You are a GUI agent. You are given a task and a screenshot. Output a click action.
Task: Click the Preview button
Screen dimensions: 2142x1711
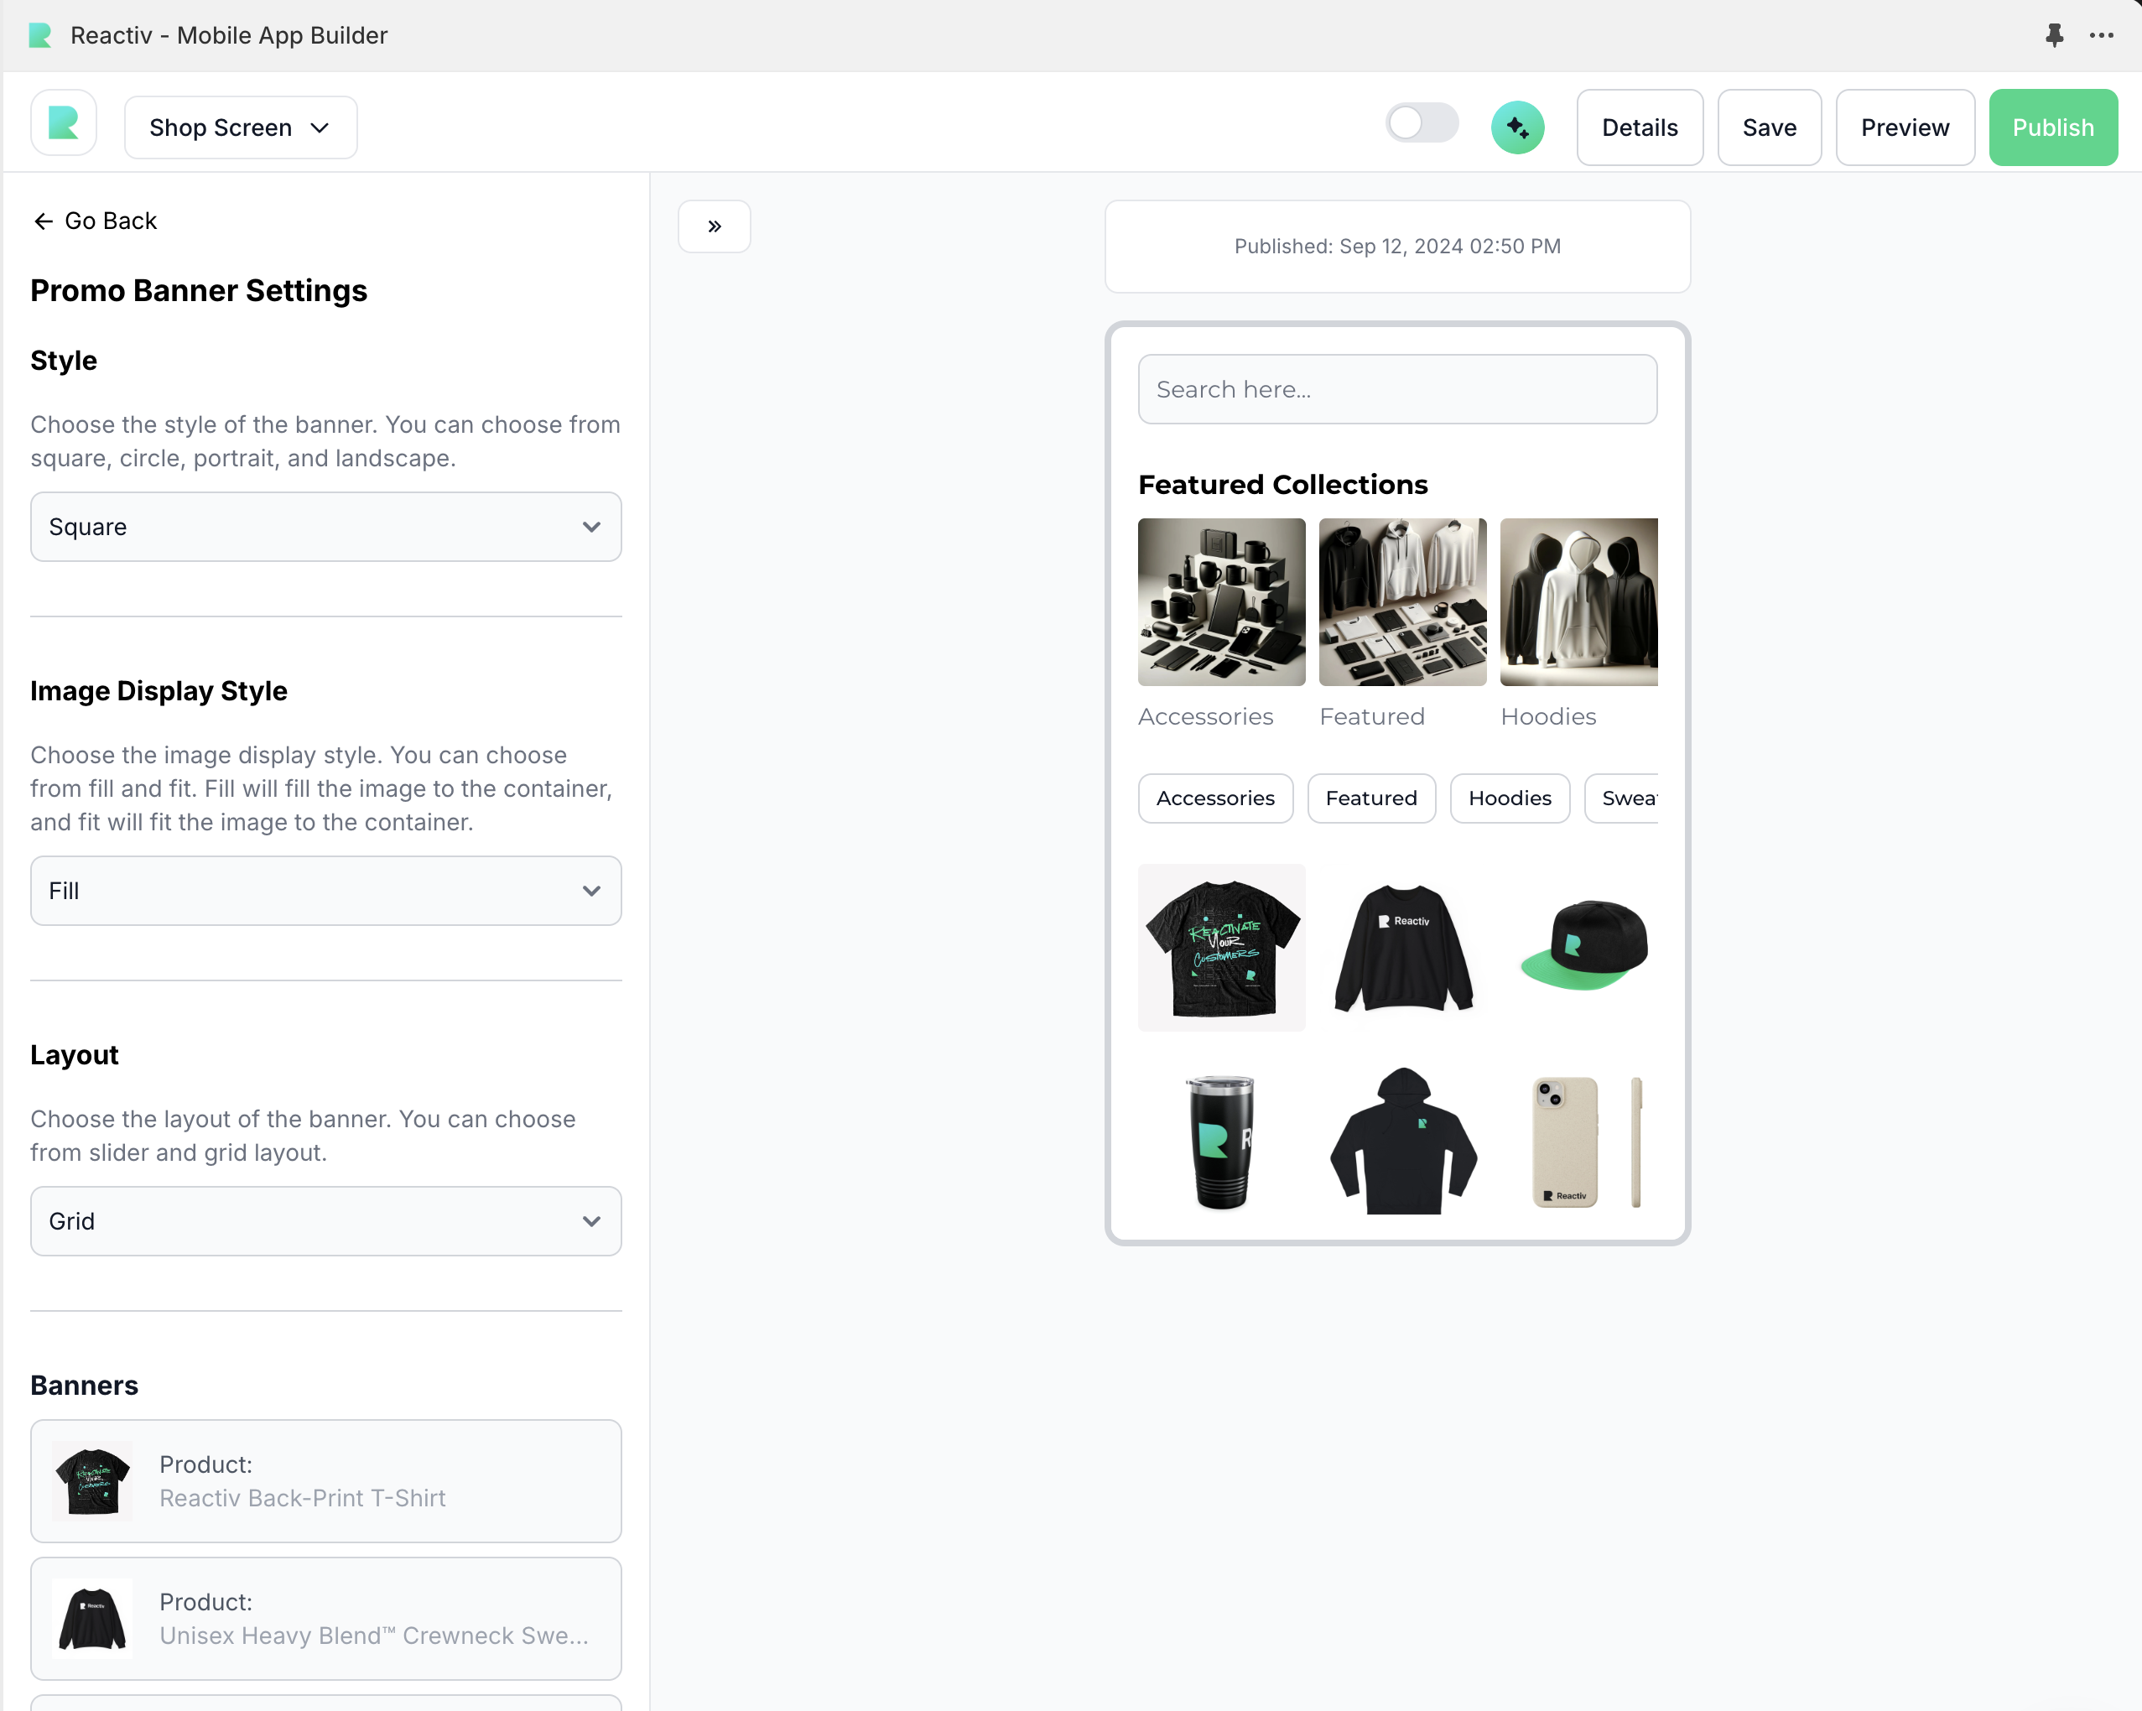pos(1904,127)
